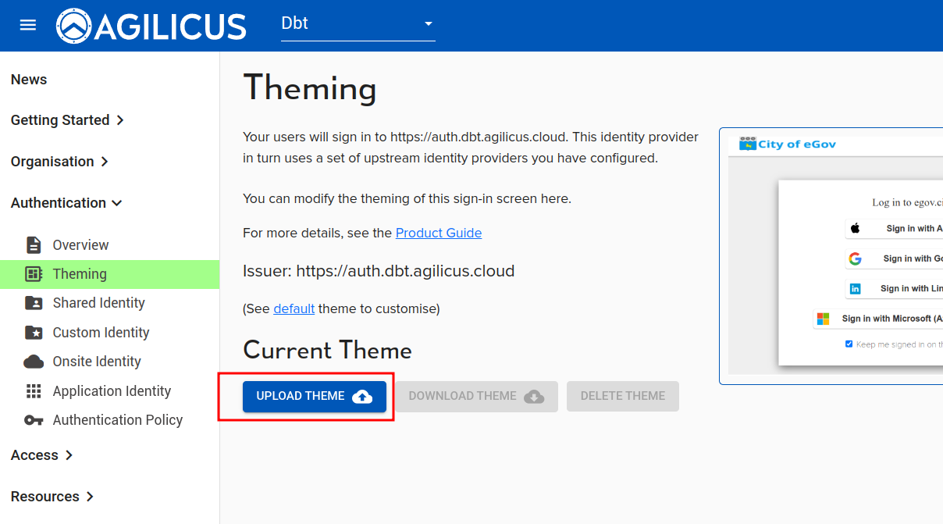Image resolution: width=943 pixels, height=524 pixels.
Task: Click the Agilicus logo icon
Action: [x=73, y=26]
